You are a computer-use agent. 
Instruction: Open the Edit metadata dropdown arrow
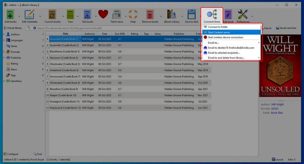point(40,16)
